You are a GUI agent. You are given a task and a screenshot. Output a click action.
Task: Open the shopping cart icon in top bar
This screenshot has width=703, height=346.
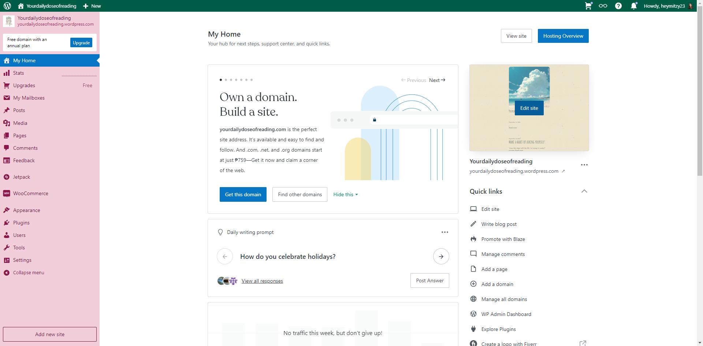point(588,6)
